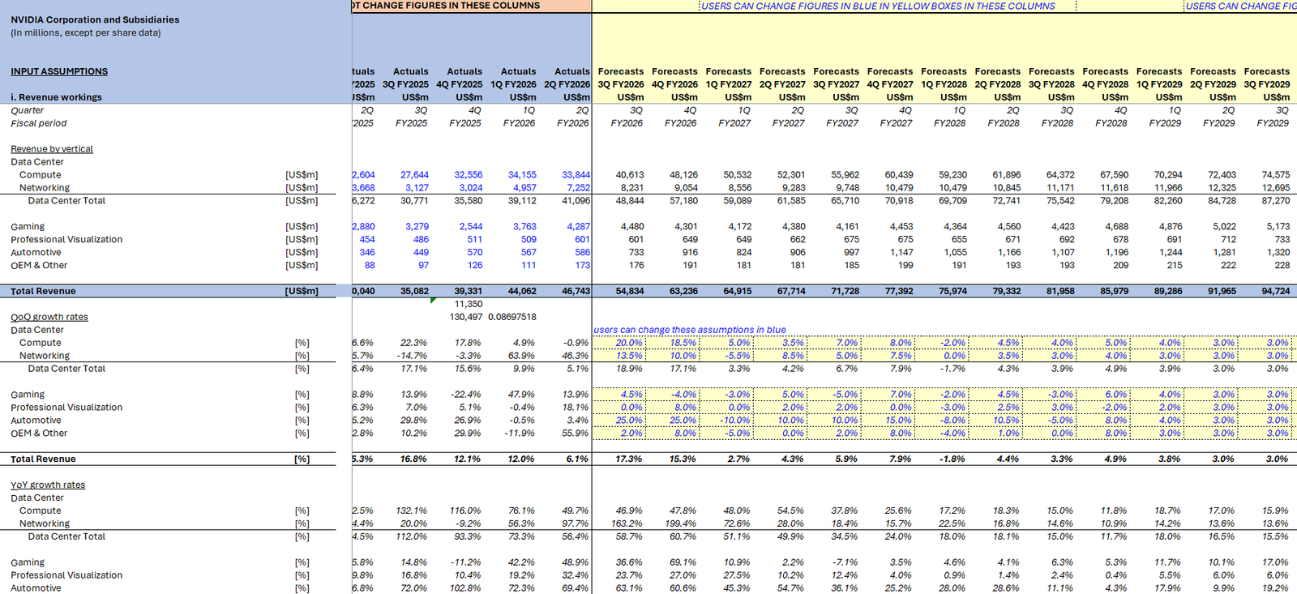Click OEM & Other revenue value 173
The width and height of the screenshot is (1297, 594).
click(x=582, y=265)
